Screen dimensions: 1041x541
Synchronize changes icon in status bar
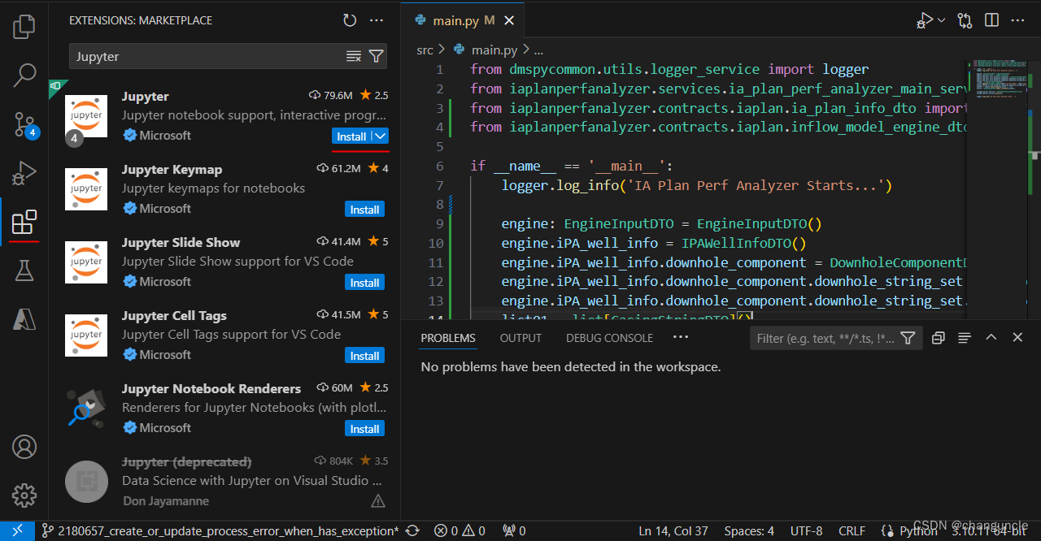click(x=412, y=531)
